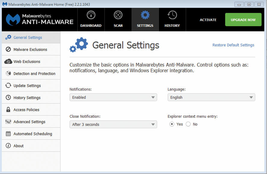The image size is (267, 174).
Task: Select No for Explorer context menu entry
Action: pyautogui.click(x=188, y=124)
